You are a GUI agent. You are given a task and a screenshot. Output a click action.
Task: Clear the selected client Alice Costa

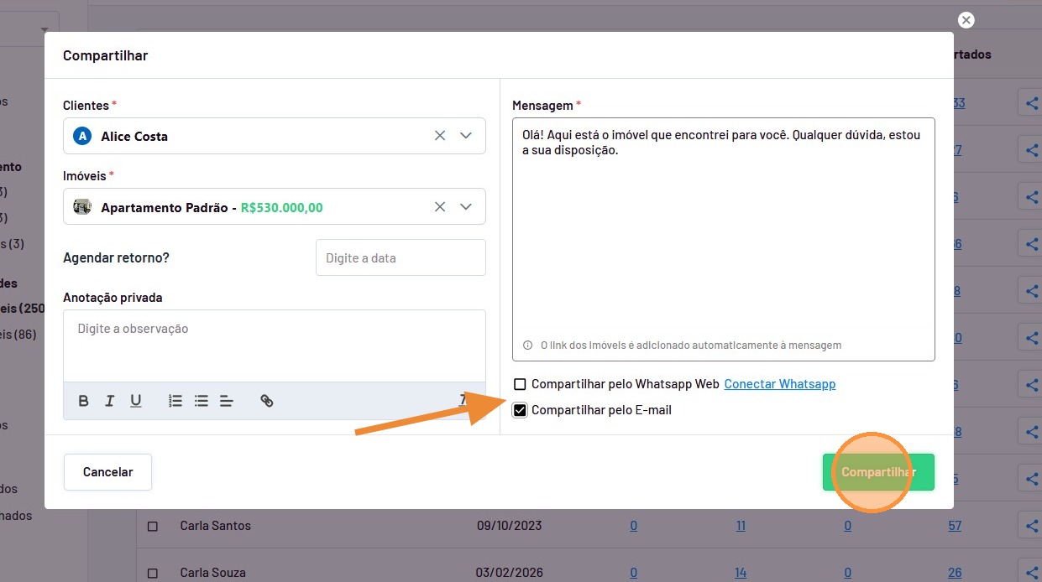click(440, 136)
